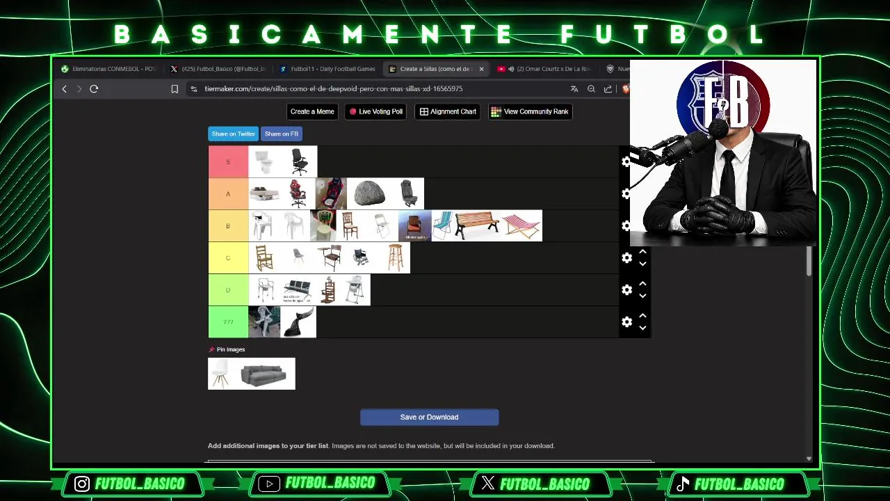Click the X logo in the bottom banner
Viewport: 890px width, 501px height.
coord(488,484)
